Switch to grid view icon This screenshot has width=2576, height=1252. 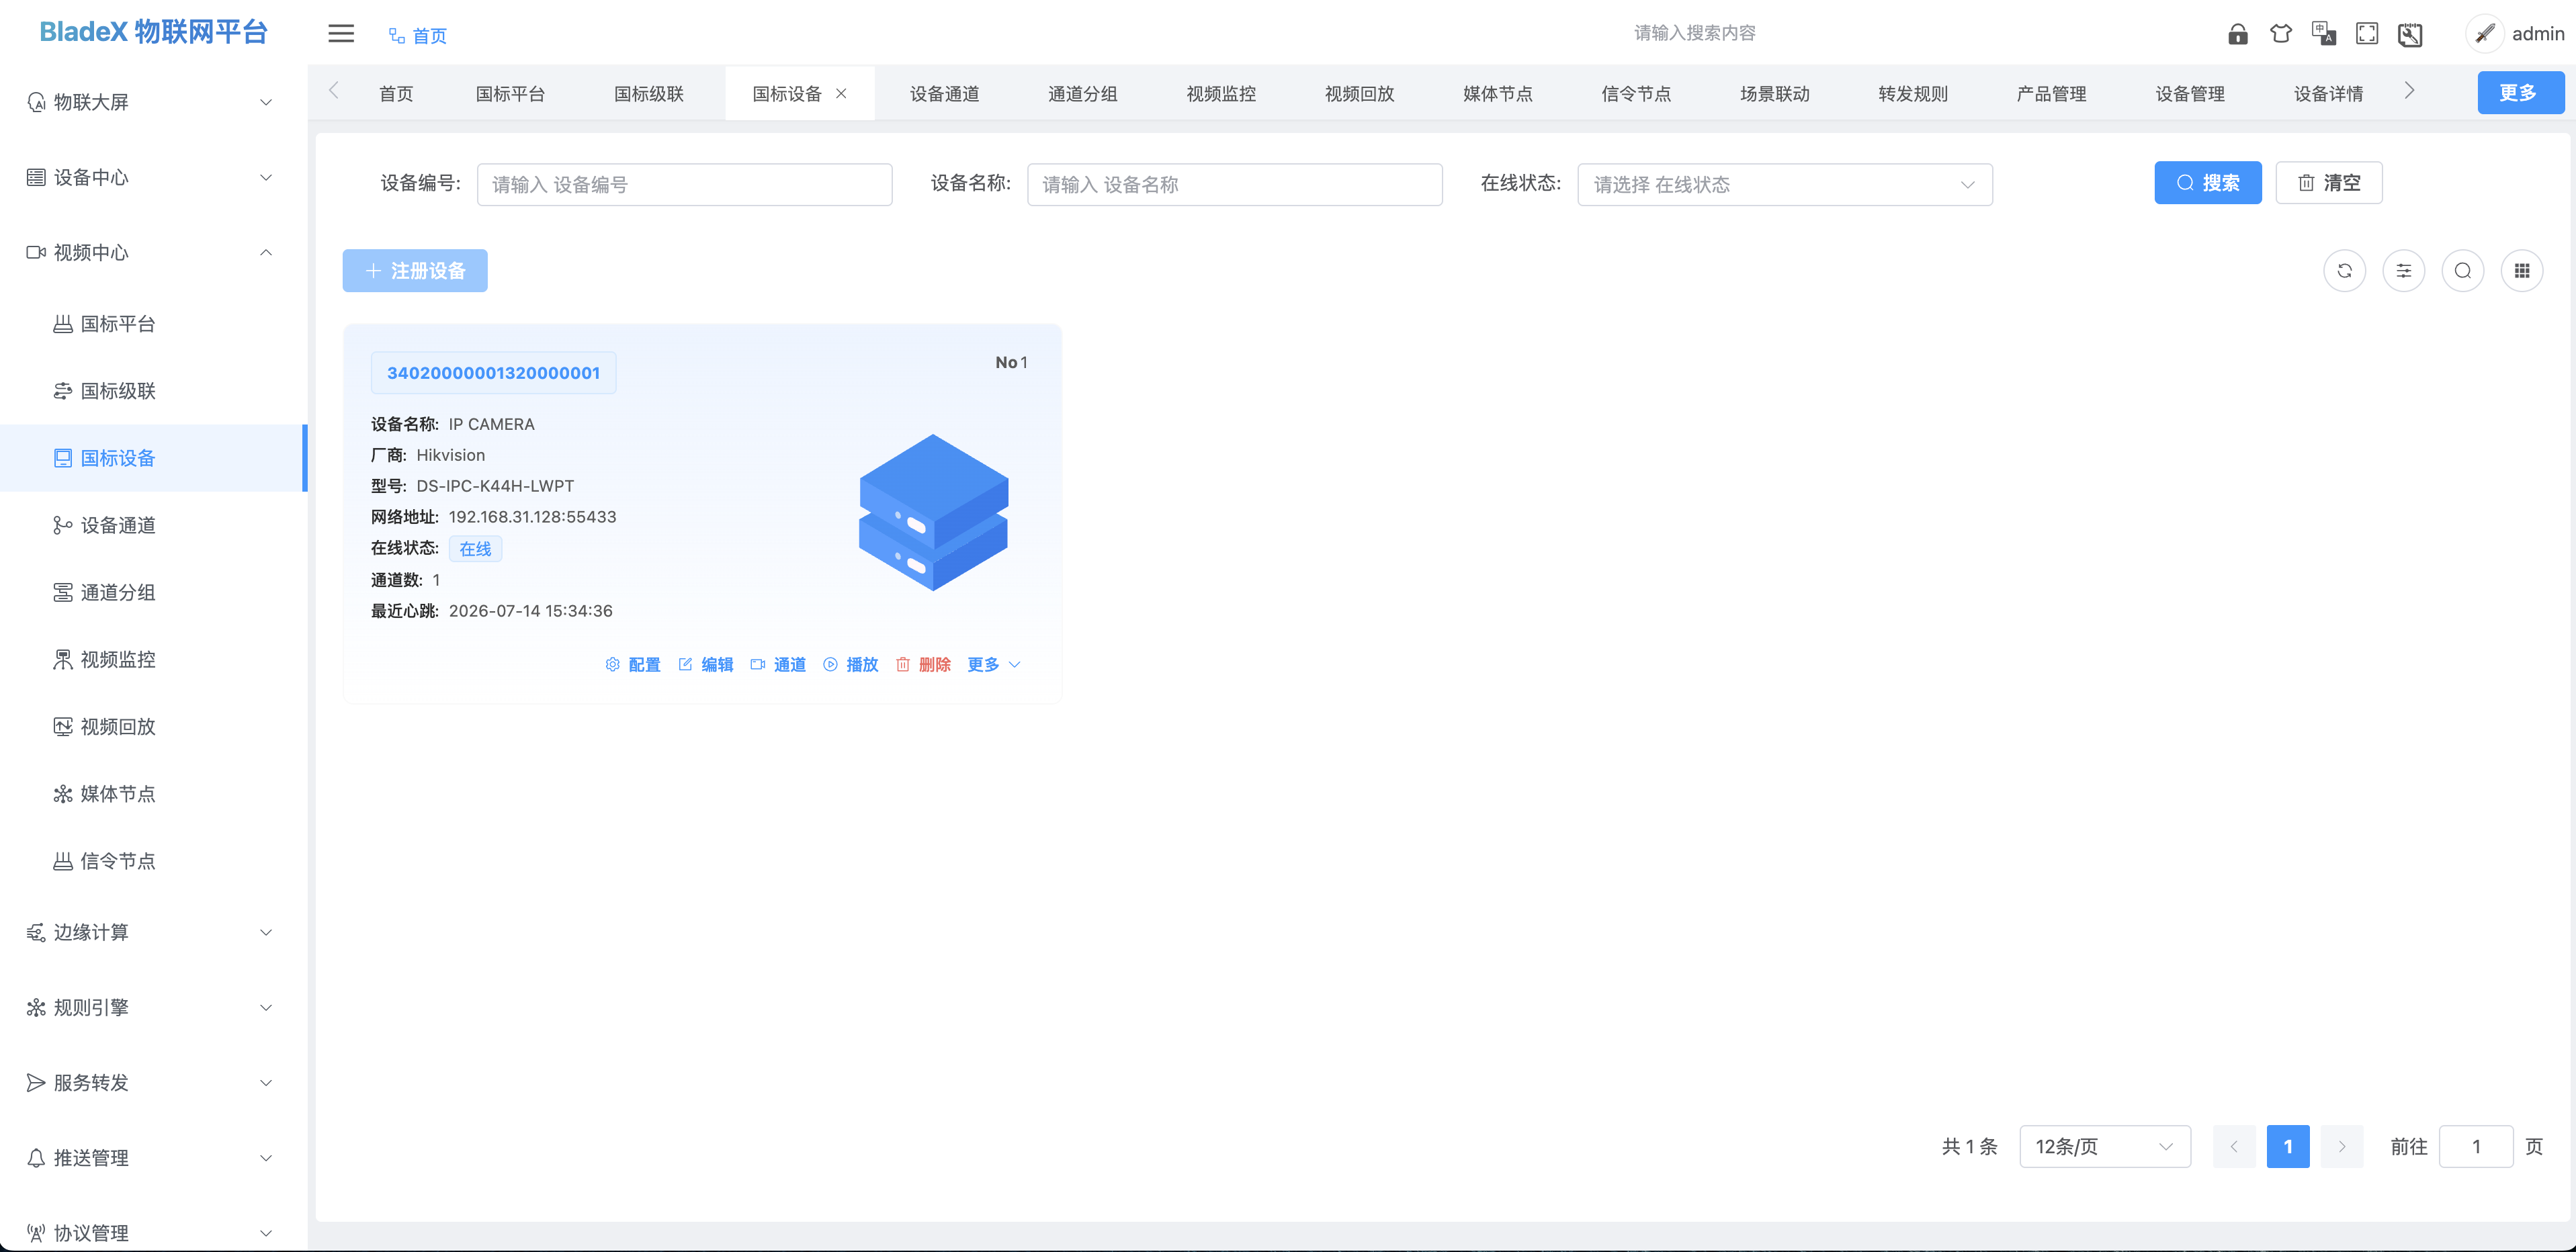(x=2521, y=271)
